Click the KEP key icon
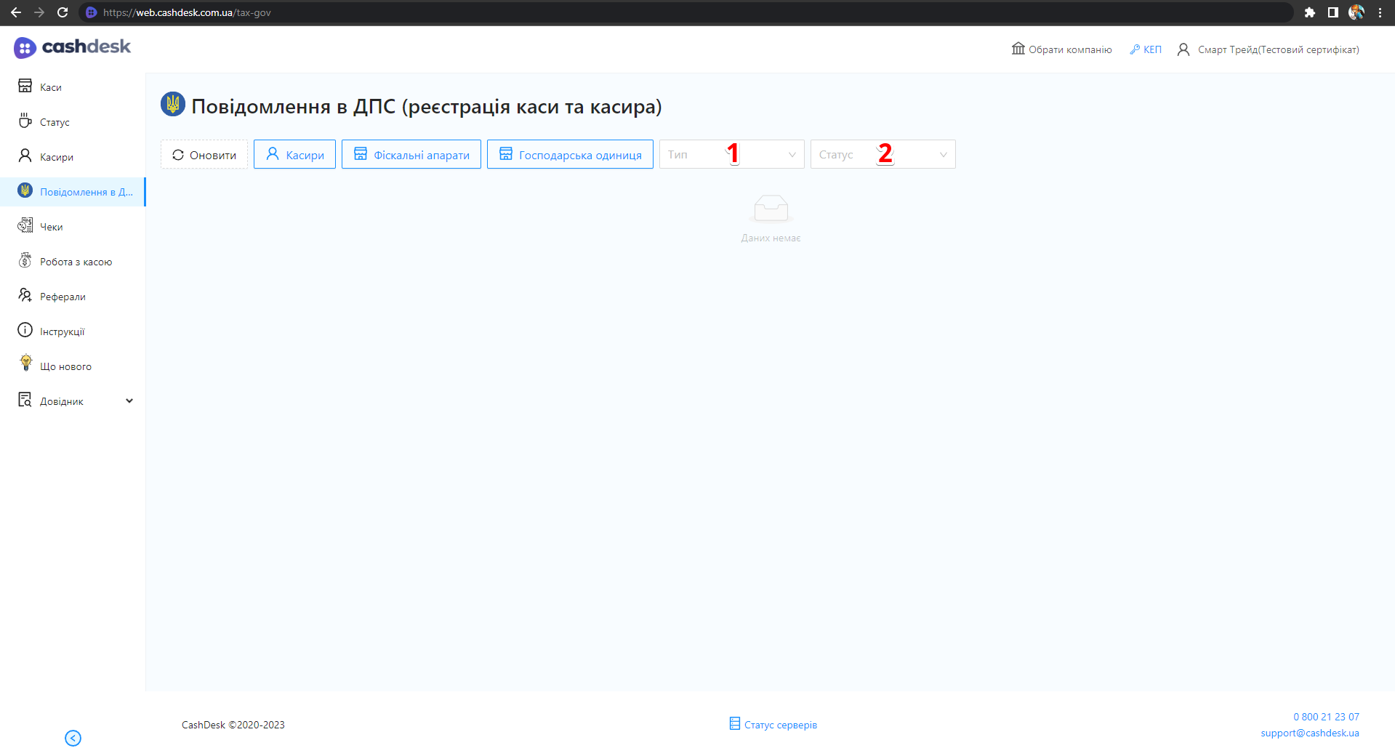The image size is (1395, 756). (x=1134, y=49)
